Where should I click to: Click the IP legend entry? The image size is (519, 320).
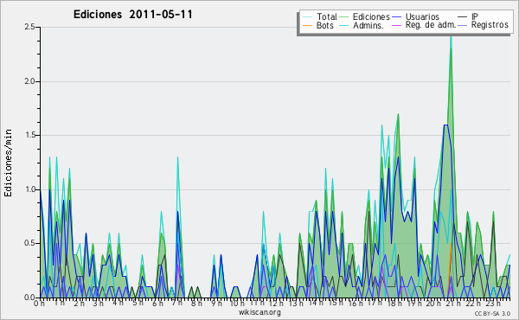coord(468,16)
